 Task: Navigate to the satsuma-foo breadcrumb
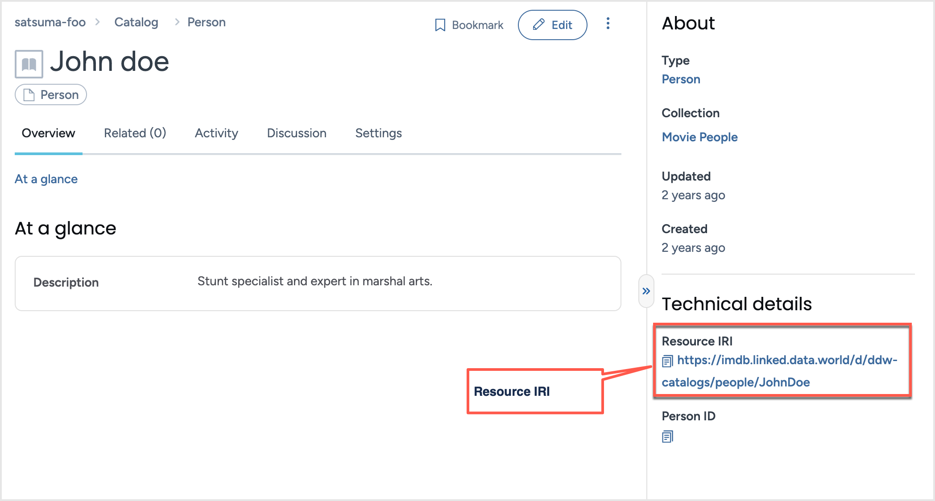(50, 22)
